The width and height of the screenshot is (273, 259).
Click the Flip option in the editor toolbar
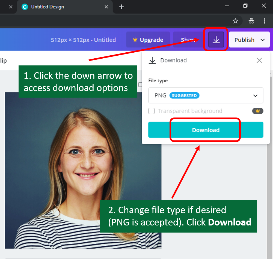click(3, 61)
